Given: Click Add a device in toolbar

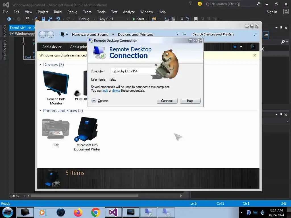Looking at the screenshot, I should (52, 47).
